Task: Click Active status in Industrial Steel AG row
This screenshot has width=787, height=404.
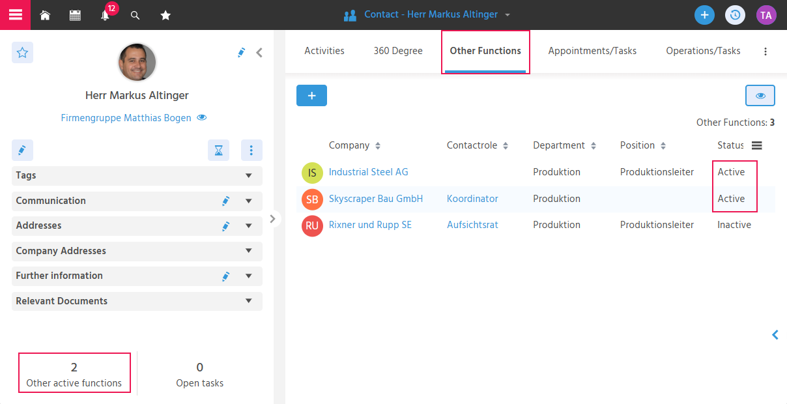Action: click(x=731, y=172)
